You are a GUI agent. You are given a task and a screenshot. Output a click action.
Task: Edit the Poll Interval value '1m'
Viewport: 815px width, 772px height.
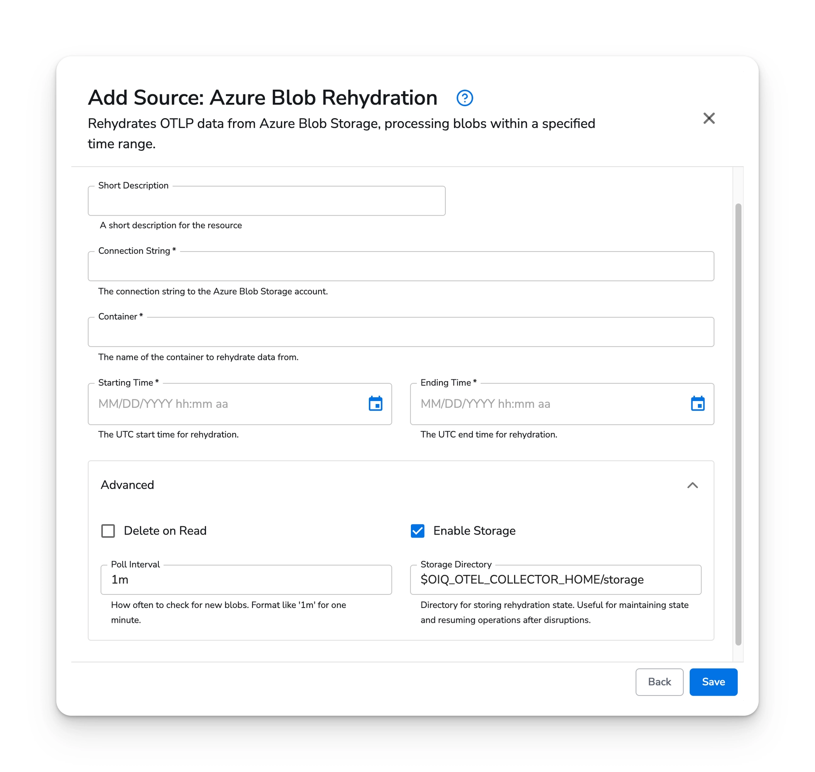click(x=246, y=580)
